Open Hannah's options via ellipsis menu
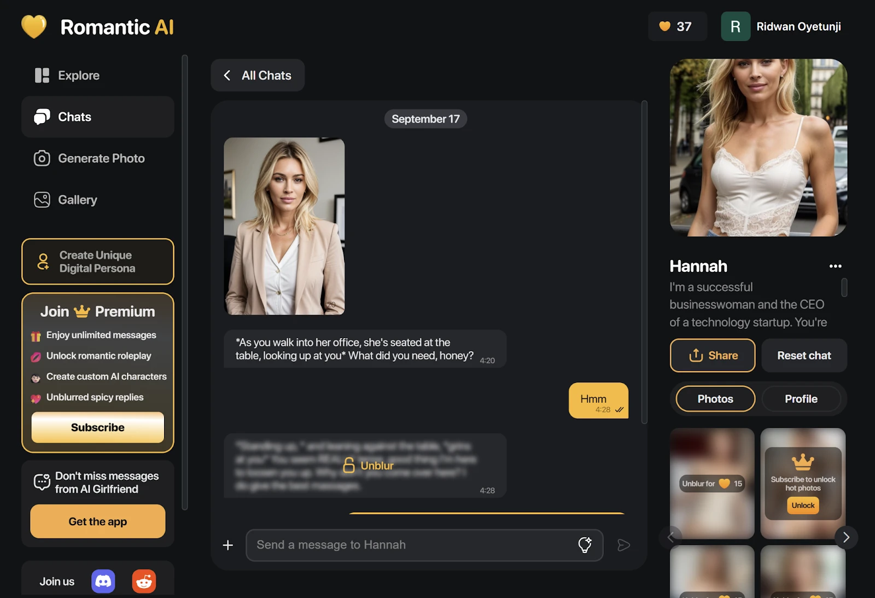Screen dimensions: 875x598 pos(835,266)
